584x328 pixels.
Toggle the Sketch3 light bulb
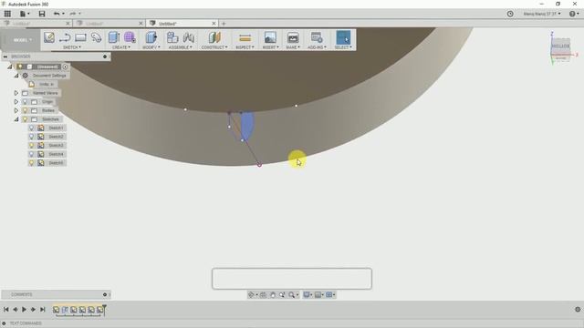32,146
